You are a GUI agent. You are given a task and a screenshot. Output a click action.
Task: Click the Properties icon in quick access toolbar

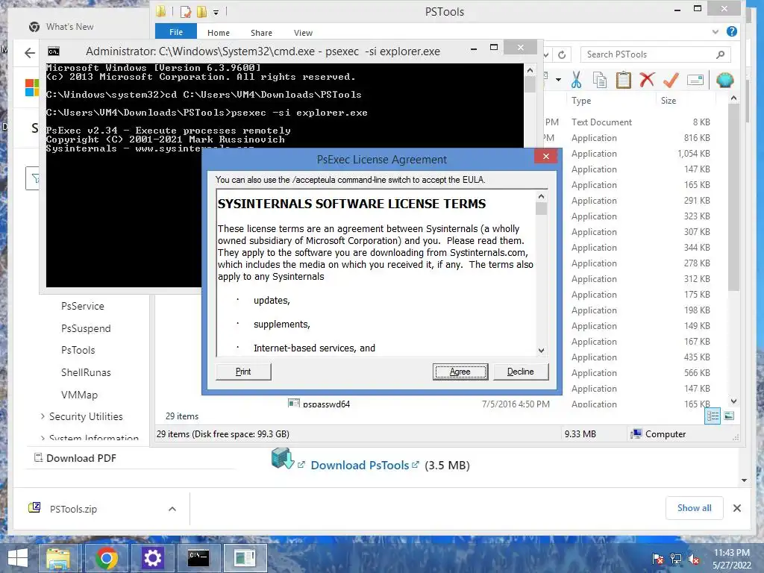click(186, 12)
